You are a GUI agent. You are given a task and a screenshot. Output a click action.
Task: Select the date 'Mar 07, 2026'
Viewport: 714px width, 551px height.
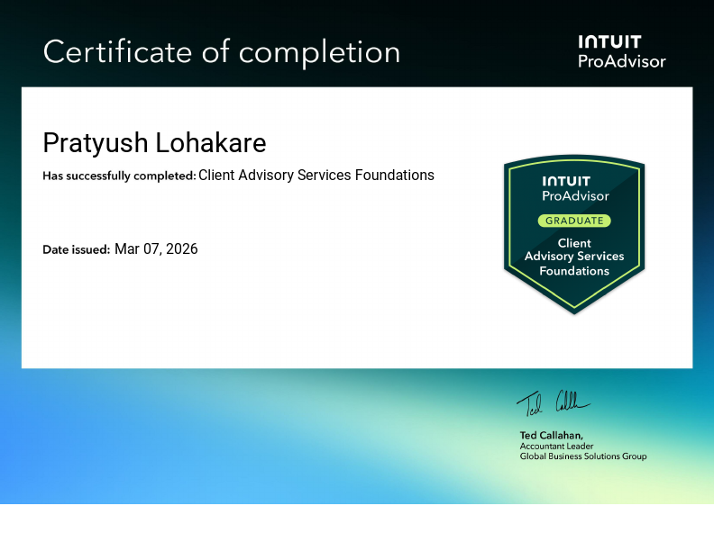pyautogui.click(x=156, y=249)
